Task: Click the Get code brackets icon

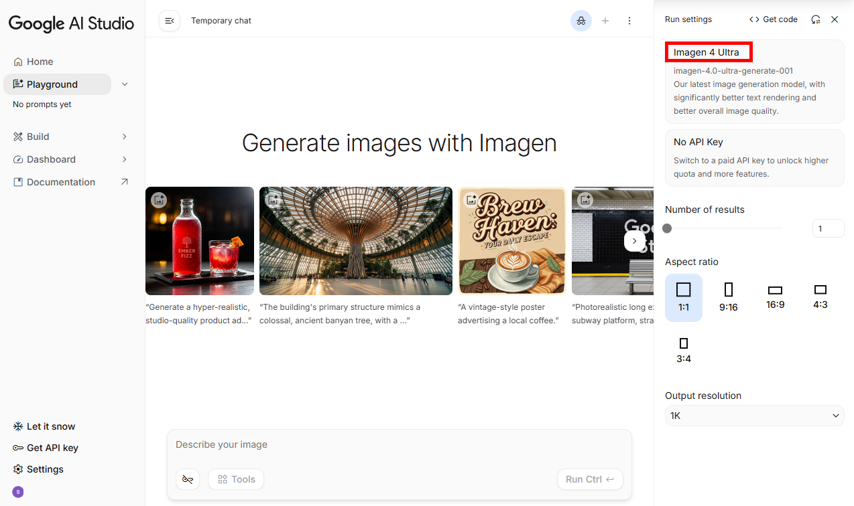Action: 754,19
